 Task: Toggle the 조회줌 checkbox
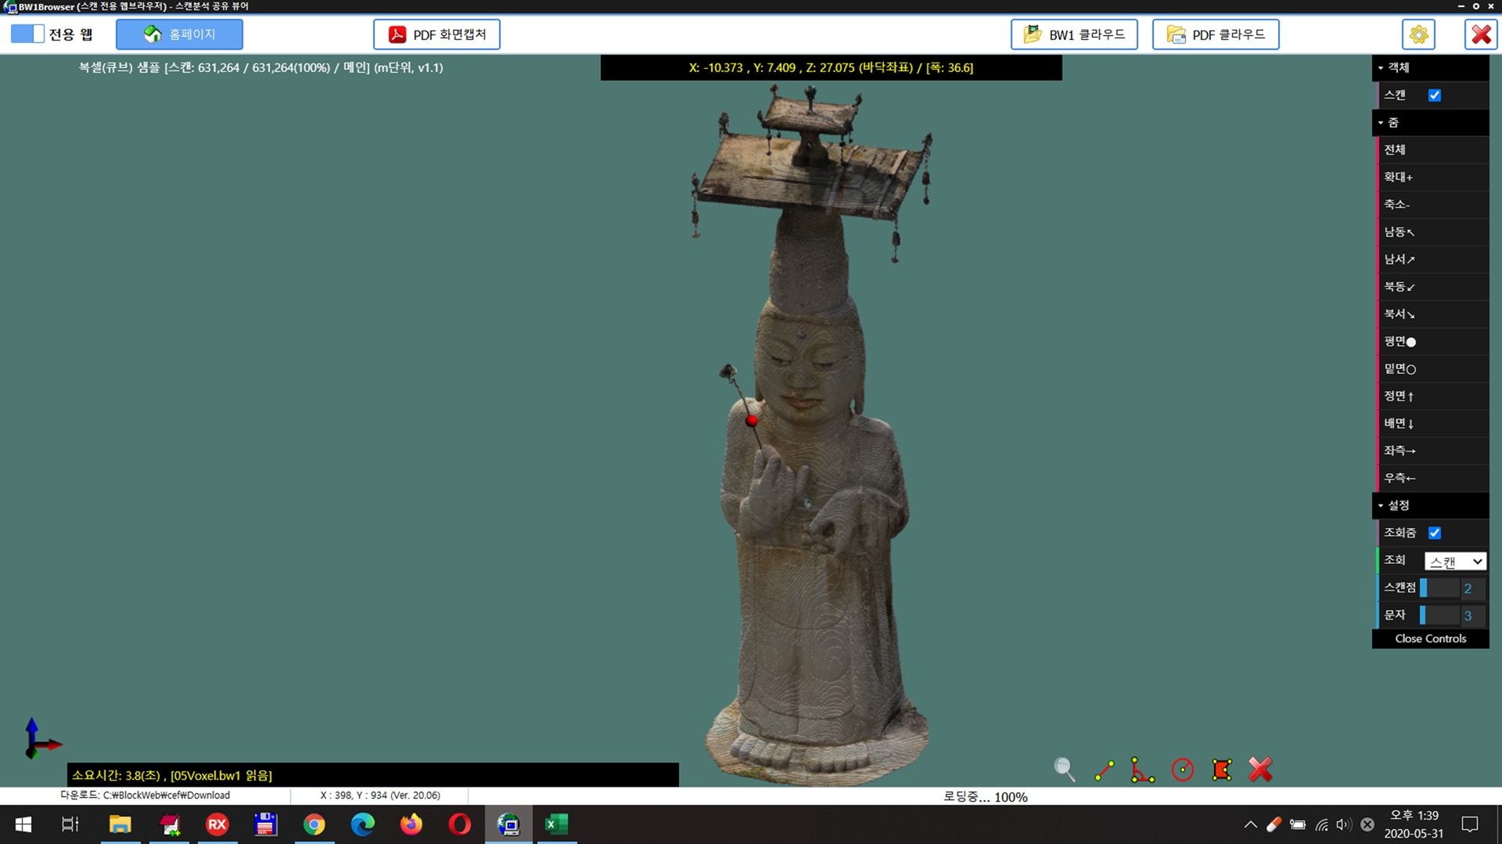[x=1434, y=533]
